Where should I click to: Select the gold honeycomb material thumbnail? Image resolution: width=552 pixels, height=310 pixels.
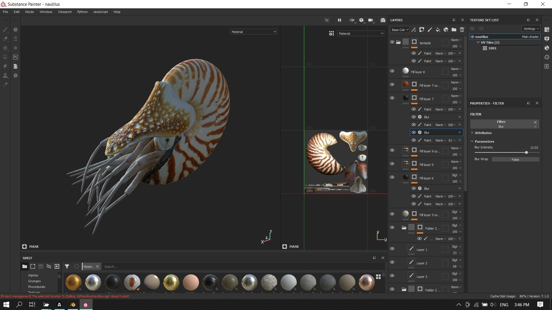(73, 282)
